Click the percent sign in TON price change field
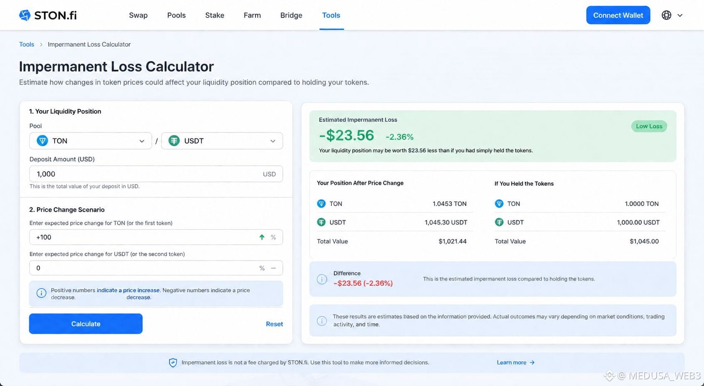Image resolution: width=704 pixels, height=386 pixels. pos(273,237)
